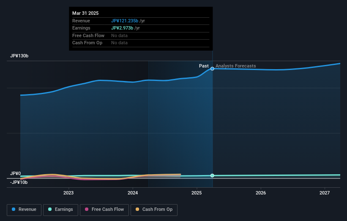
Task: Click the Cash From Op tooltip row label
Action: tap(87, 43)
